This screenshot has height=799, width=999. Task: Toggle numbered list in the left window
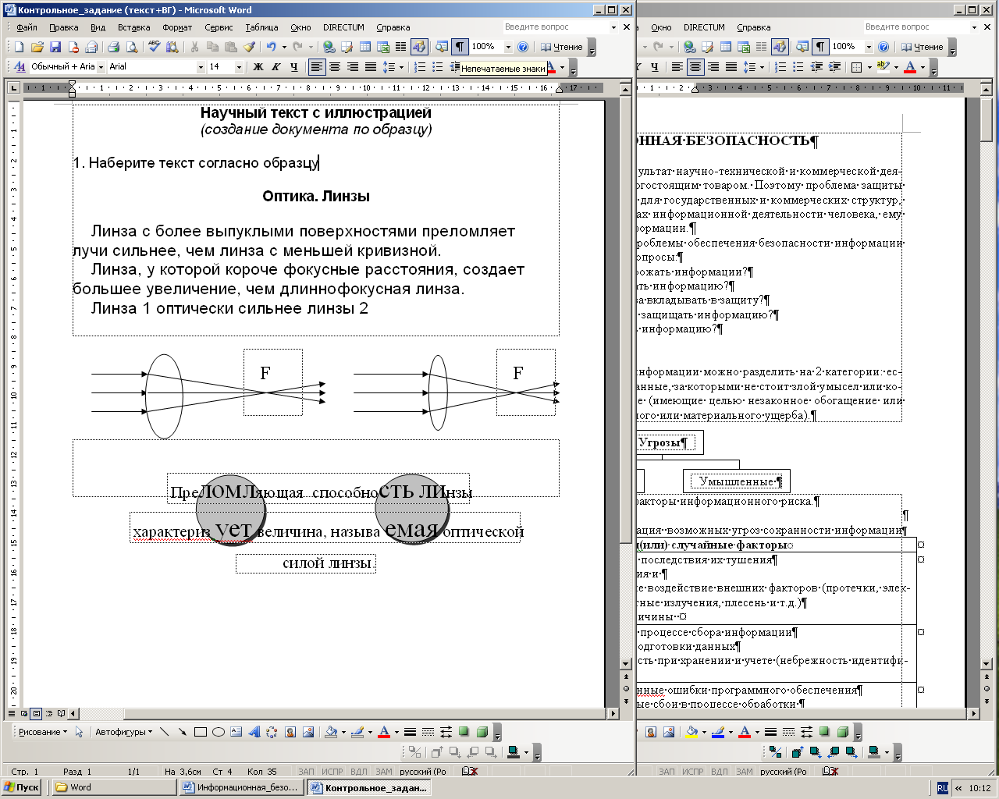tap(420, 67)
